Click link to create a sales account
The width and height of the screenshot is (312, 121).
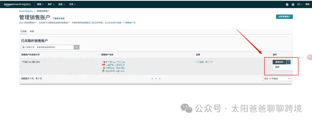pyautogui.click(x=120, y=23)
